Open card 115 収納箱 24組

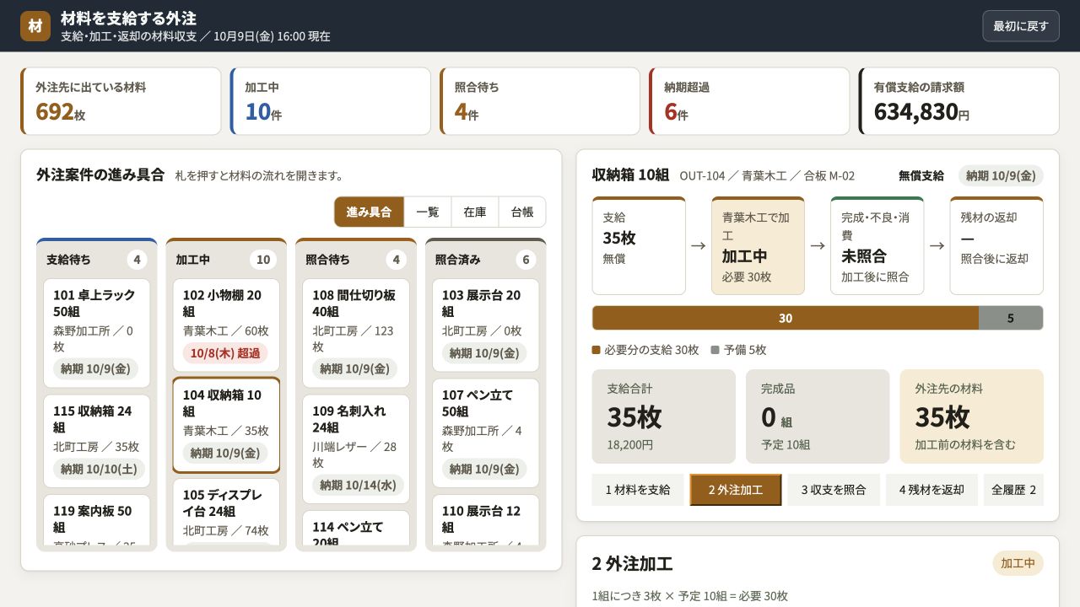coord(97,441)
